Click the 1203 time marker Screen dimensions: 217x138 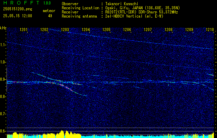tap(65, 30)
